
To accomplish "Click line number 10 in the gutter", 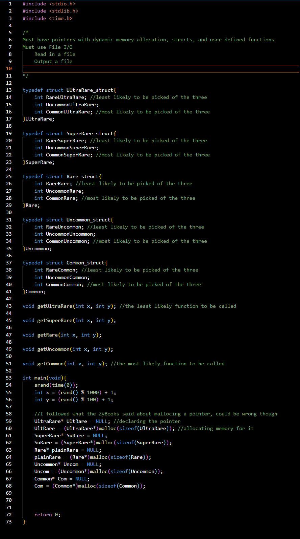I will click(9, 68).
